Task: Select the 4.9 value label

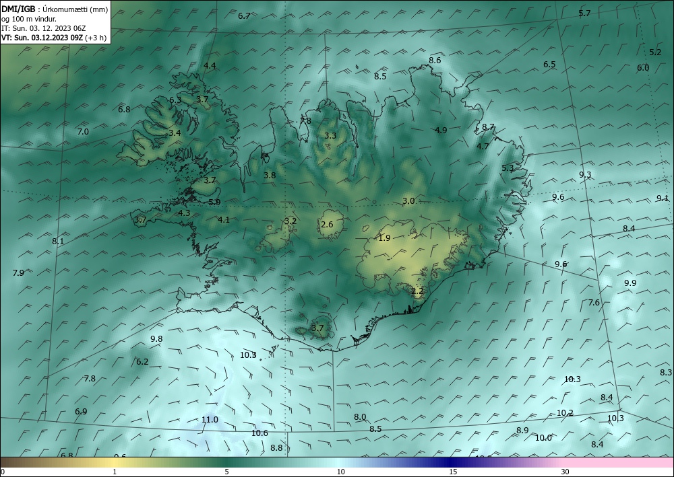Action: [x=441, y=131]
